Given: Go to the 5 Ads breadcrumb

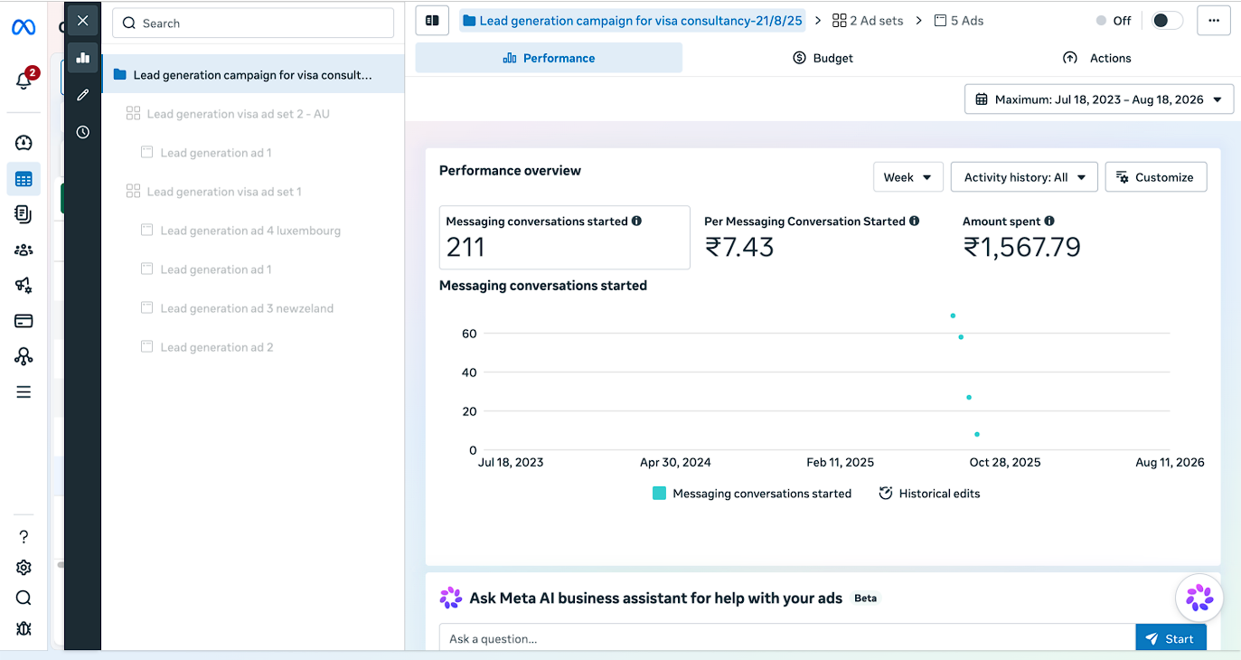Looking at the screenshot, I should (959, 21).
